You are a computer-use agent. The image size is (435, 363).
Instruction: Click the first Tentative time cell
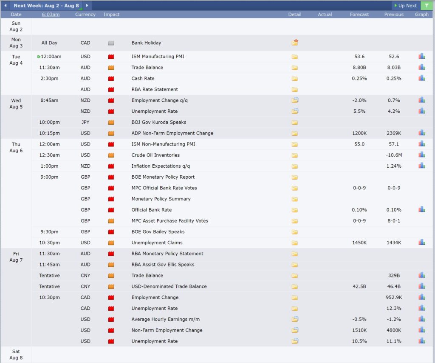click(49, 275)
